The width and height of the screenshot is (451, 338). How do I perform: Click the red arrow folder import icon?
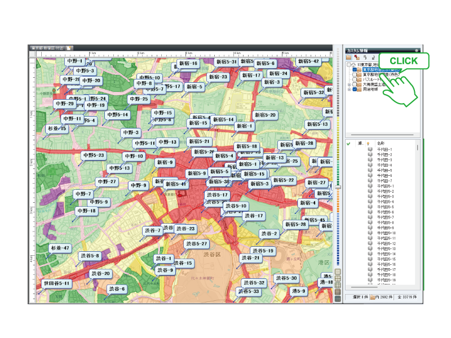357,57
